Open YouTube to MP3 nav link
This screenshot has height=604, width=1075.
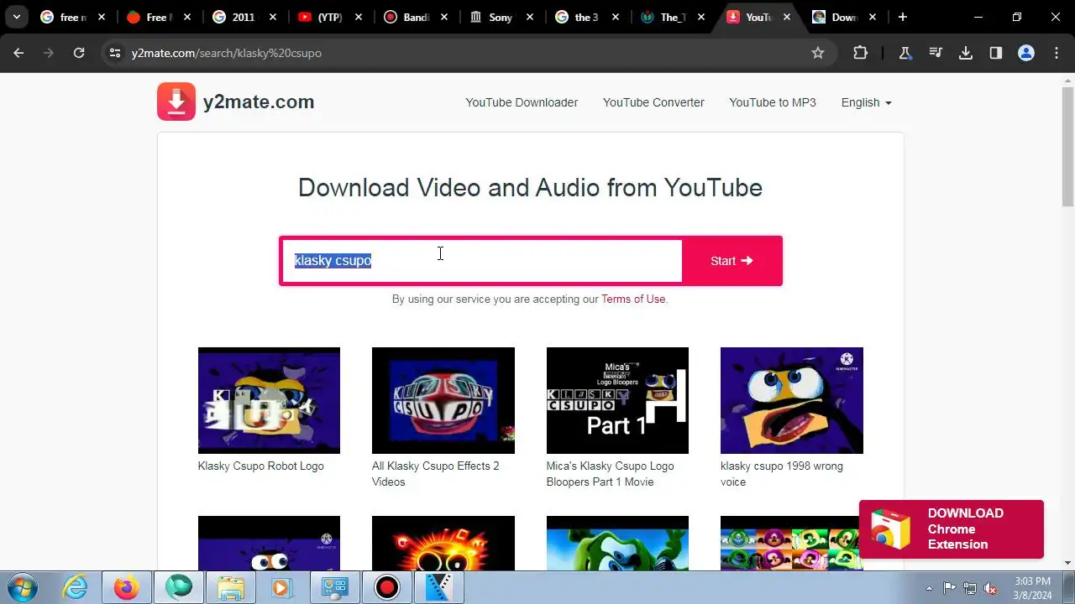773,102
